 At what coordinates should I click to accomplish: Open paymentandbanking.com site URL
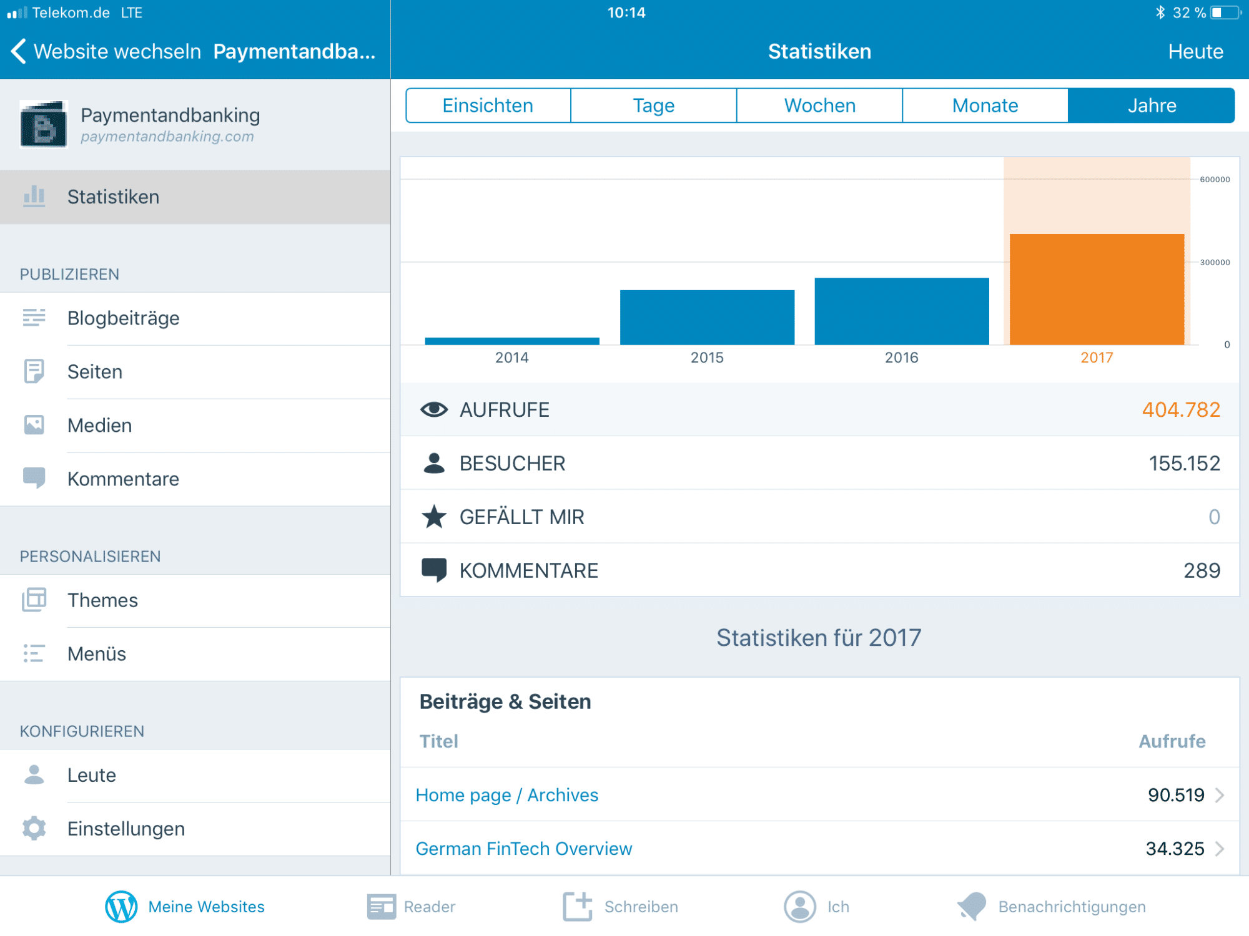167,137
